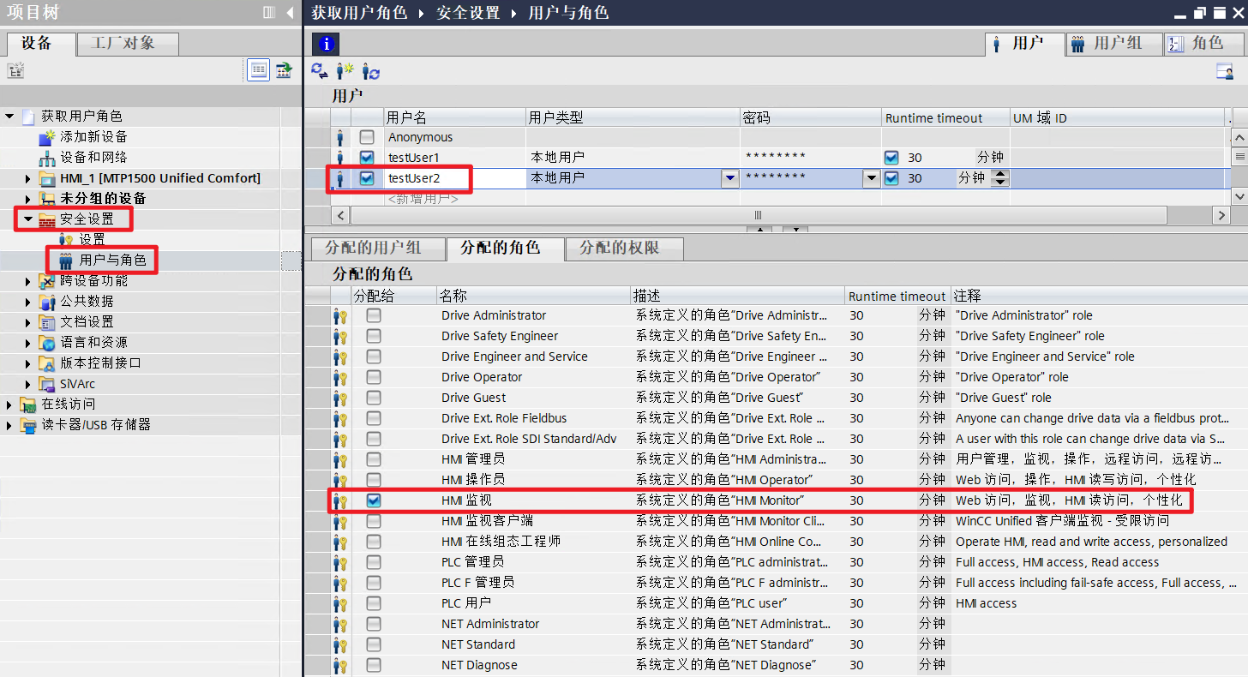Toggle the Runtime timeout checkbox for testUser2
The width and height of the screenshot is (1248, 677).
pos(891,178)
